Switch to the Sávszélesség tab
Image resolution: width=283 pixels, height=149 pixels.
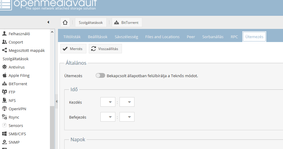tap(126, 37)
